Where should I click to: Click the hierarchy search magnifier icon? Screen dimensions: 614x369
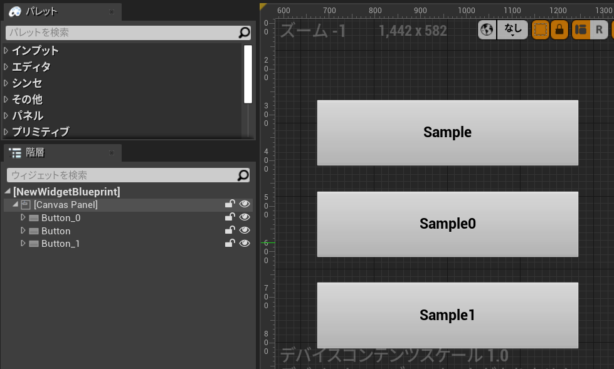point(243,175)
